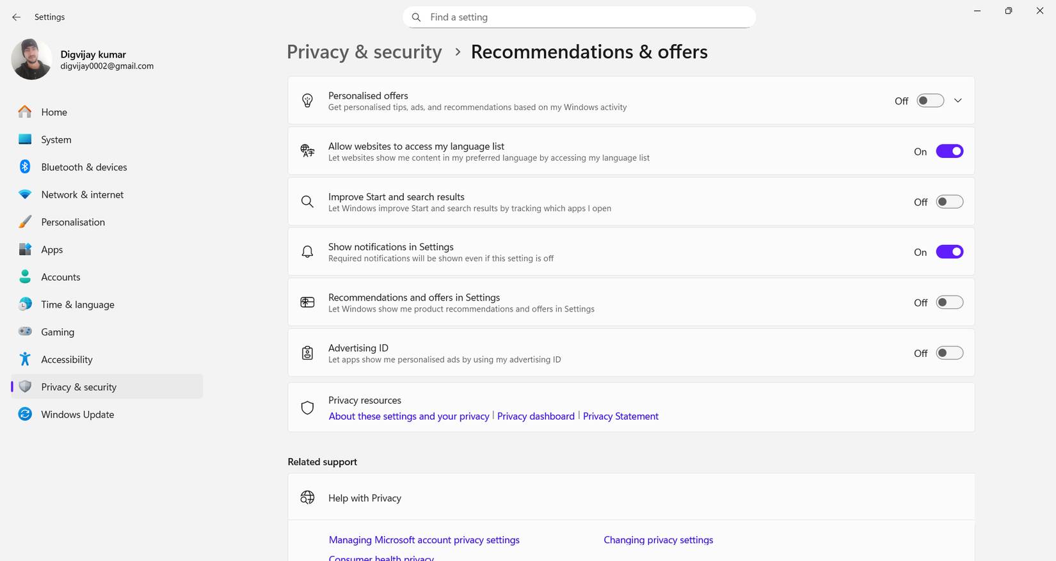Click the Time & language globe icon
The height and width of the screenshot is (561, 1056).
[x=25, y=304]
